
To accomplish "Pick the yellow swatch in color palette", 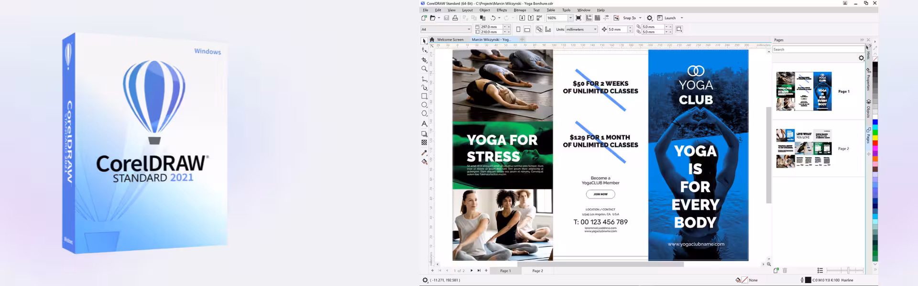I will [x=875, y=138].
